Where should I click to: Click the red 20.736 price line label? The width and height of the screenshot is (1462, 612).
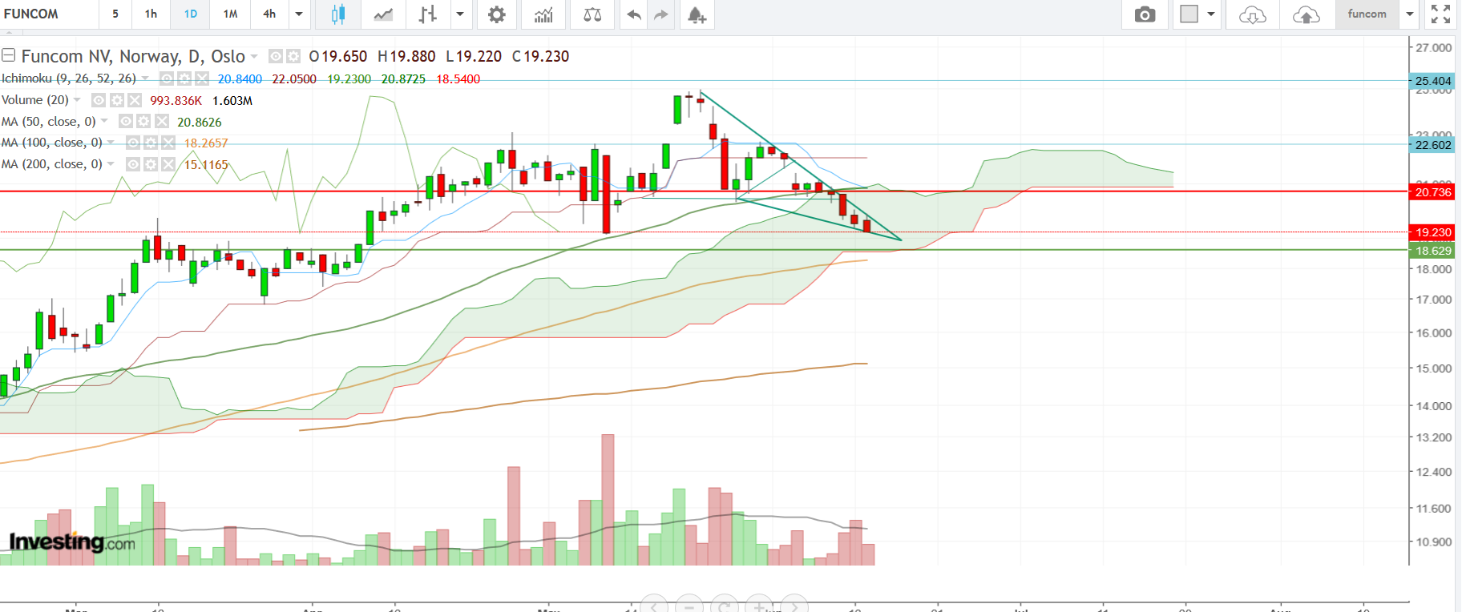1433,192
